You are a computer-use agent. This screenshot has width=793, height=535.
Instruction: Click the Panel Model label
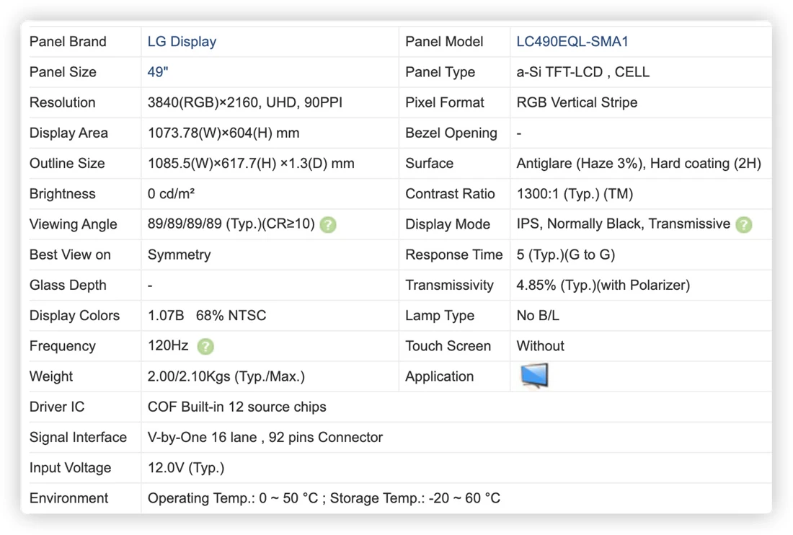[444, 42]
